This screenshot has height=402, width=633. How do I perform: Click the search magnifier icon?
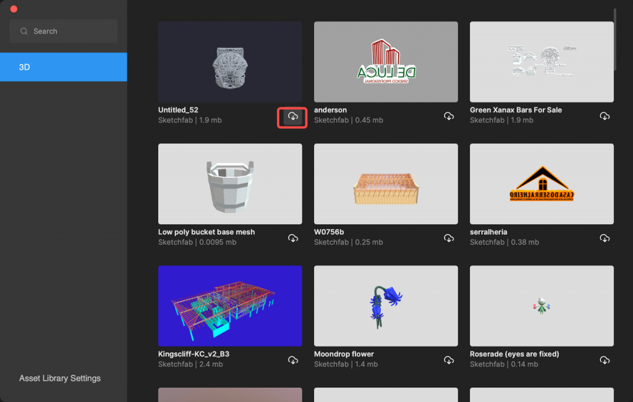[24, 31]
